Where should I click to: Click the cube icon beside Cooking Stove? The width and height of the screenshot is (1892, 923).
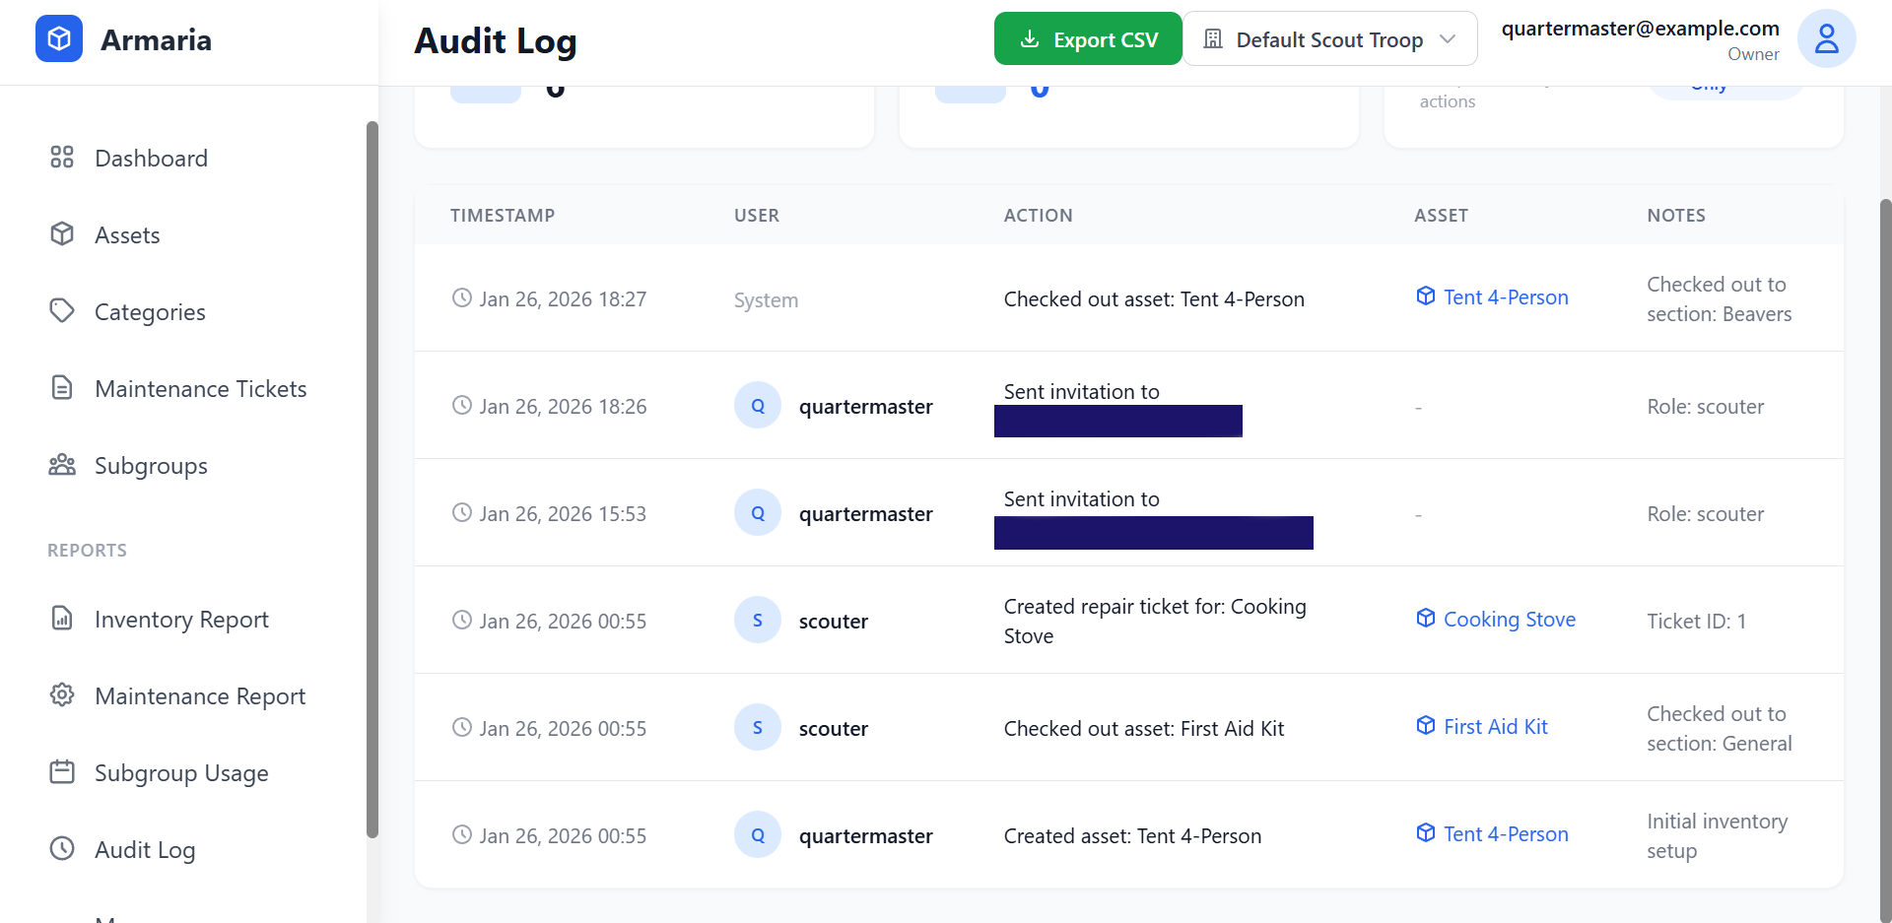coord(1426,618)
